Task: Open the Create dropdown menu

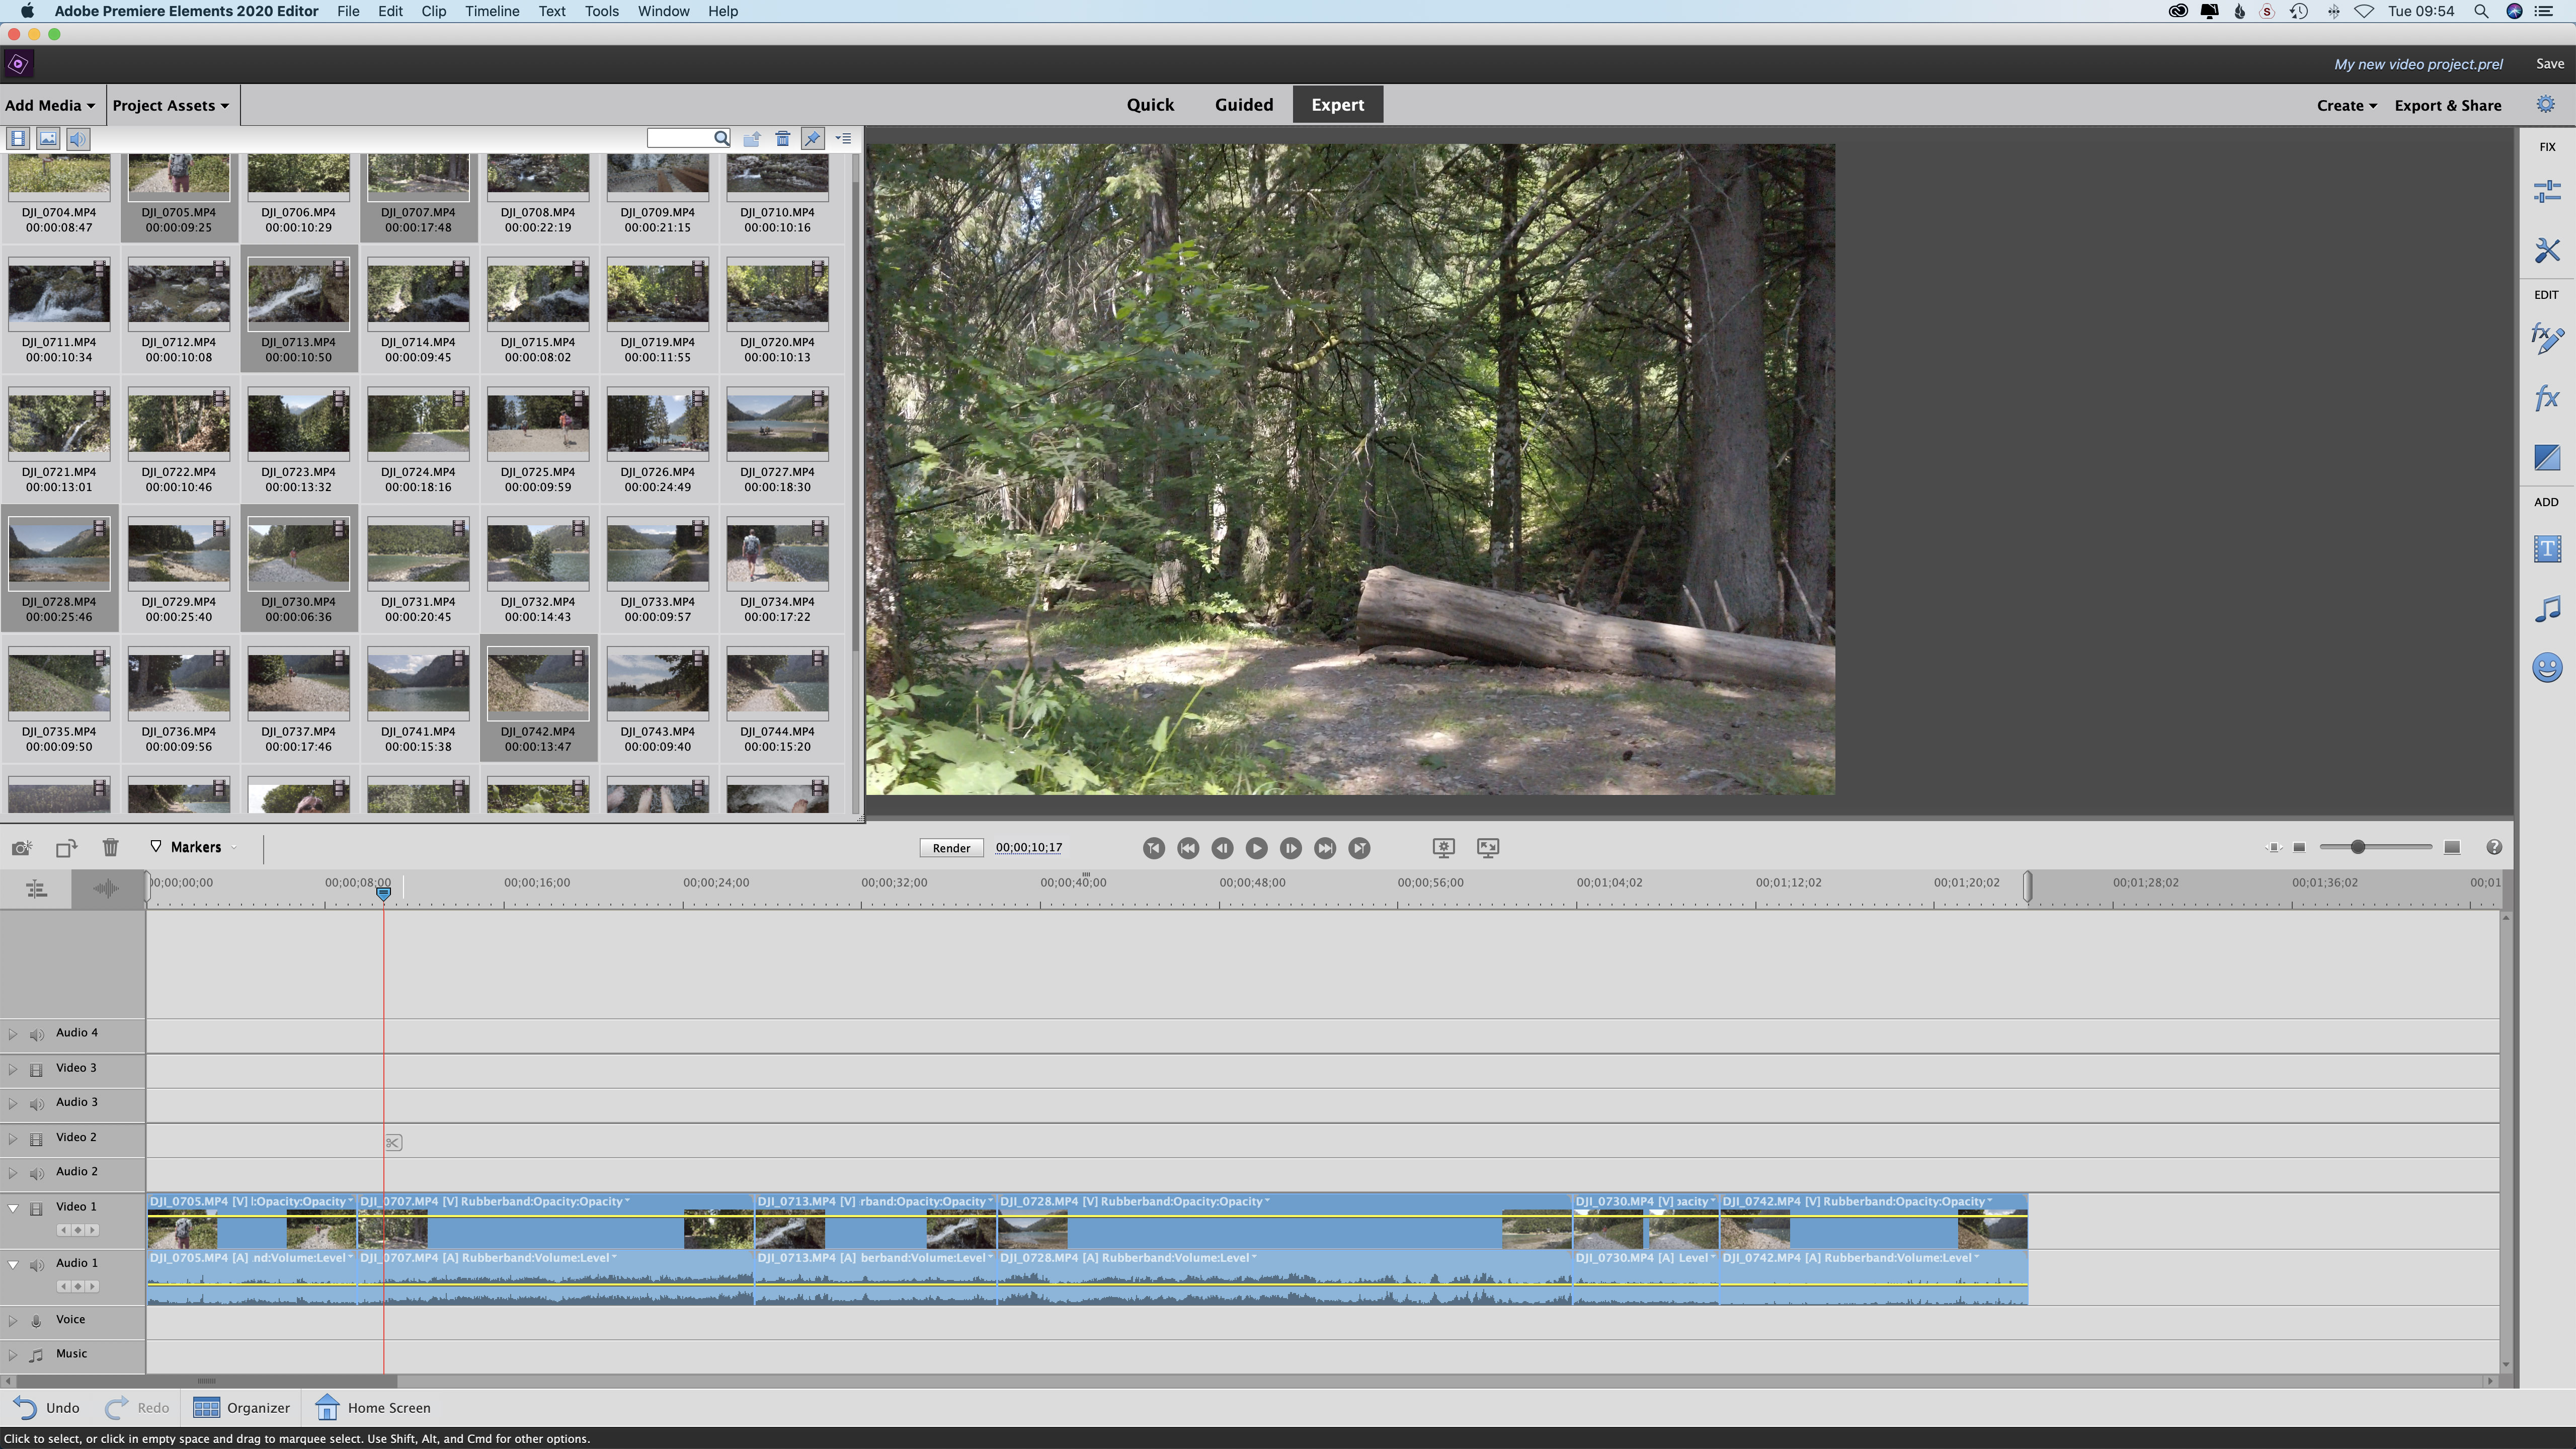Action: click(2344, 104)
